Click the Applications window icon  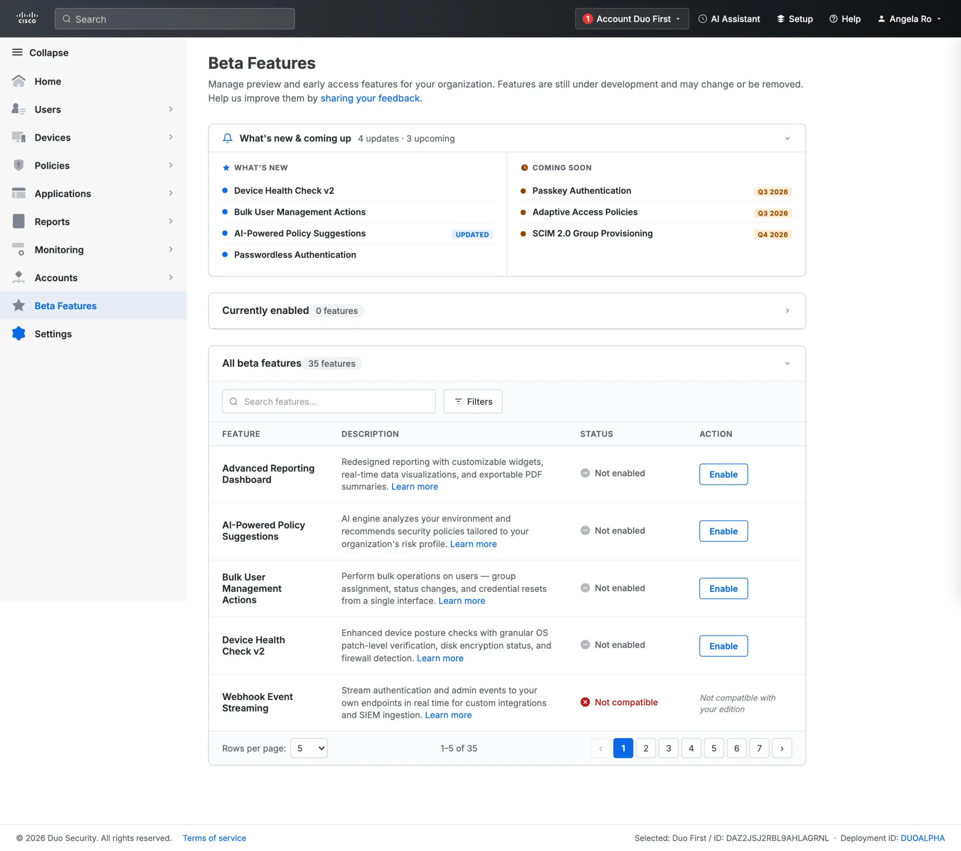tap(19, 193)
